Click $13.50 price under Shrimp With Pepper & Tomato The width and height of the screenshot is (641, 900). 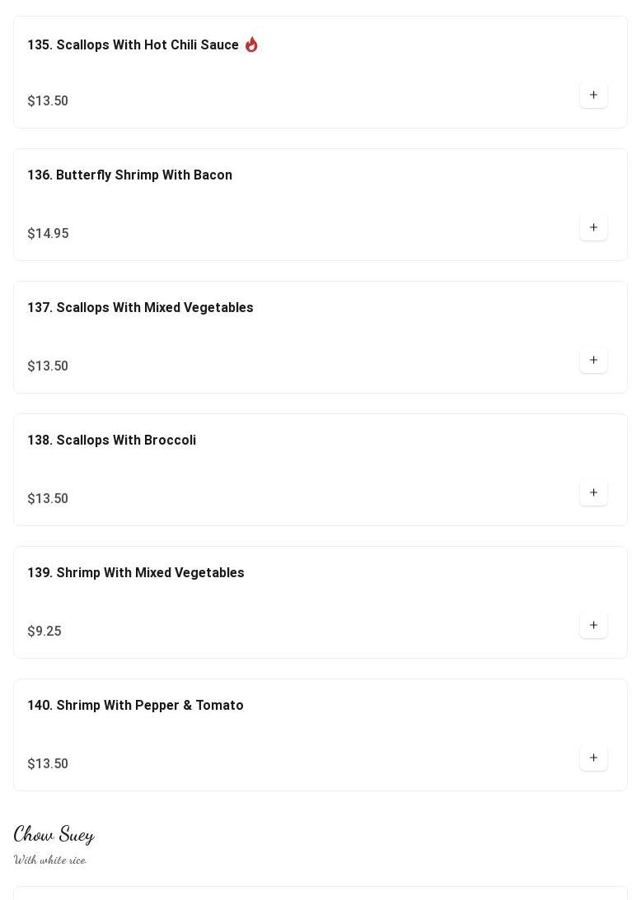[48, 763]
